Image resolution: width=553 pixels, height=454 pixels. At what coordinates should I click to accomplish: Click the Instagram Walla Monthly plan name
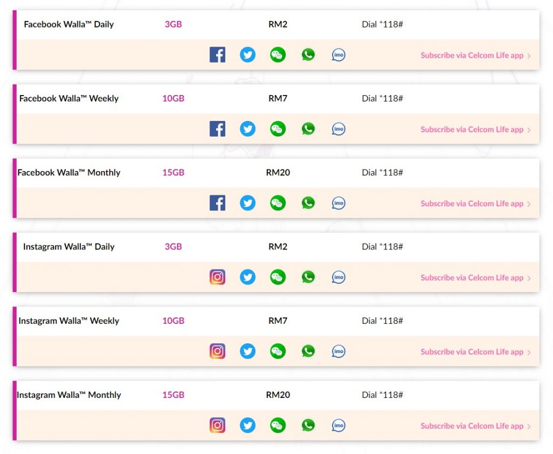69,395
